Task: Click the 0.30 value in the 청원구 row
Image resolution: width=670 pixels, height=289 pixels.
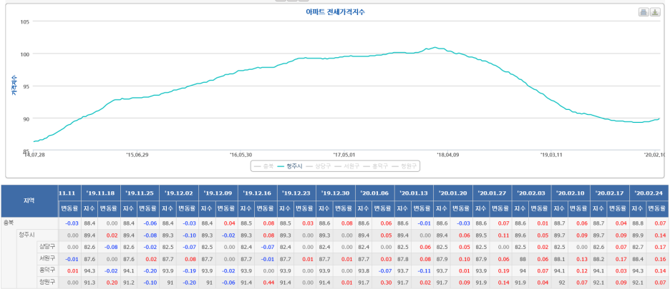Action: [386, 282]
